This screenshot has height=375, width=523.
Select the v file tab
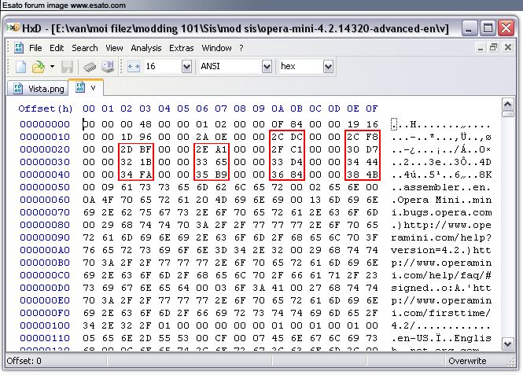point(86,88)
